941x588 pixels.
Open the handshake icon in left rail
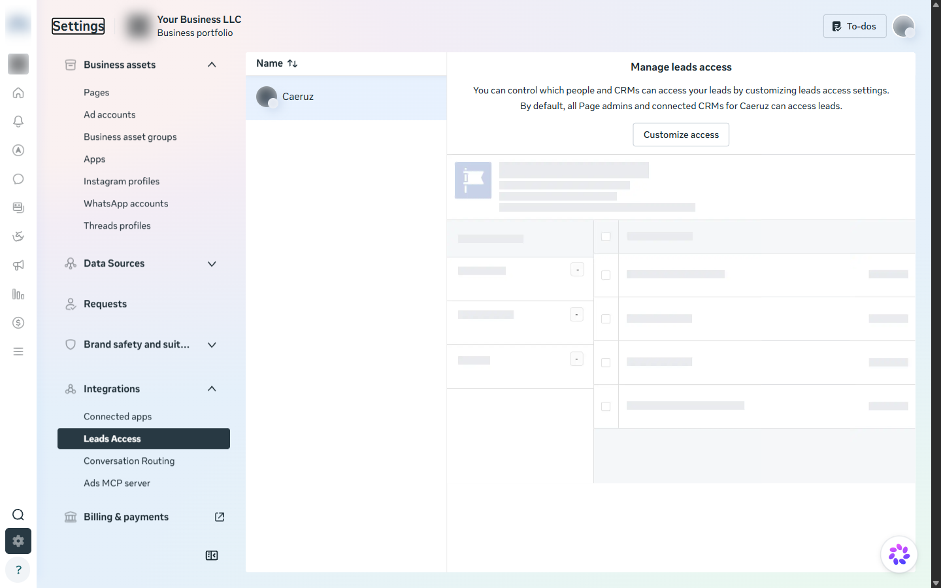18,237
